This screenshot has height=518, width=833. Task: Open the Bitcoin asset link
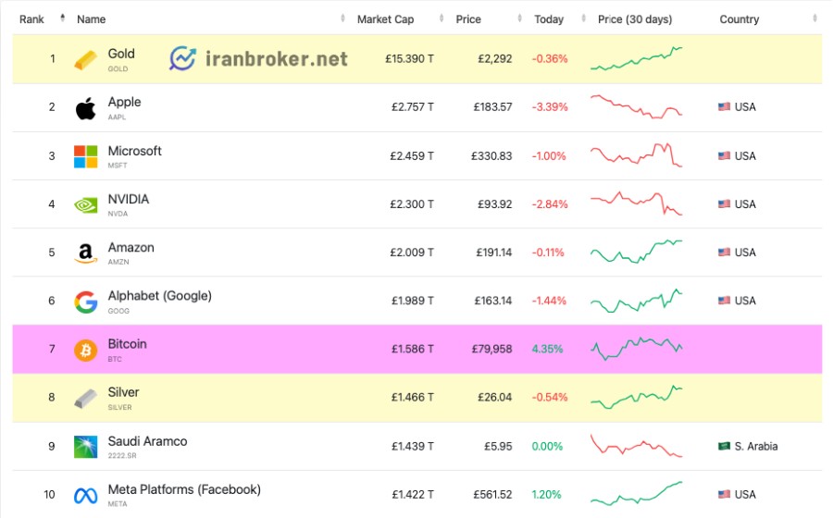click(x=127, y=344)
